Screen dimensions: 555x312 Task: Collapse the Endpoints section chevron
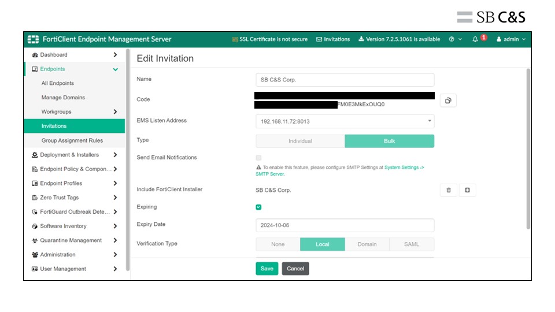coord(116,69)
